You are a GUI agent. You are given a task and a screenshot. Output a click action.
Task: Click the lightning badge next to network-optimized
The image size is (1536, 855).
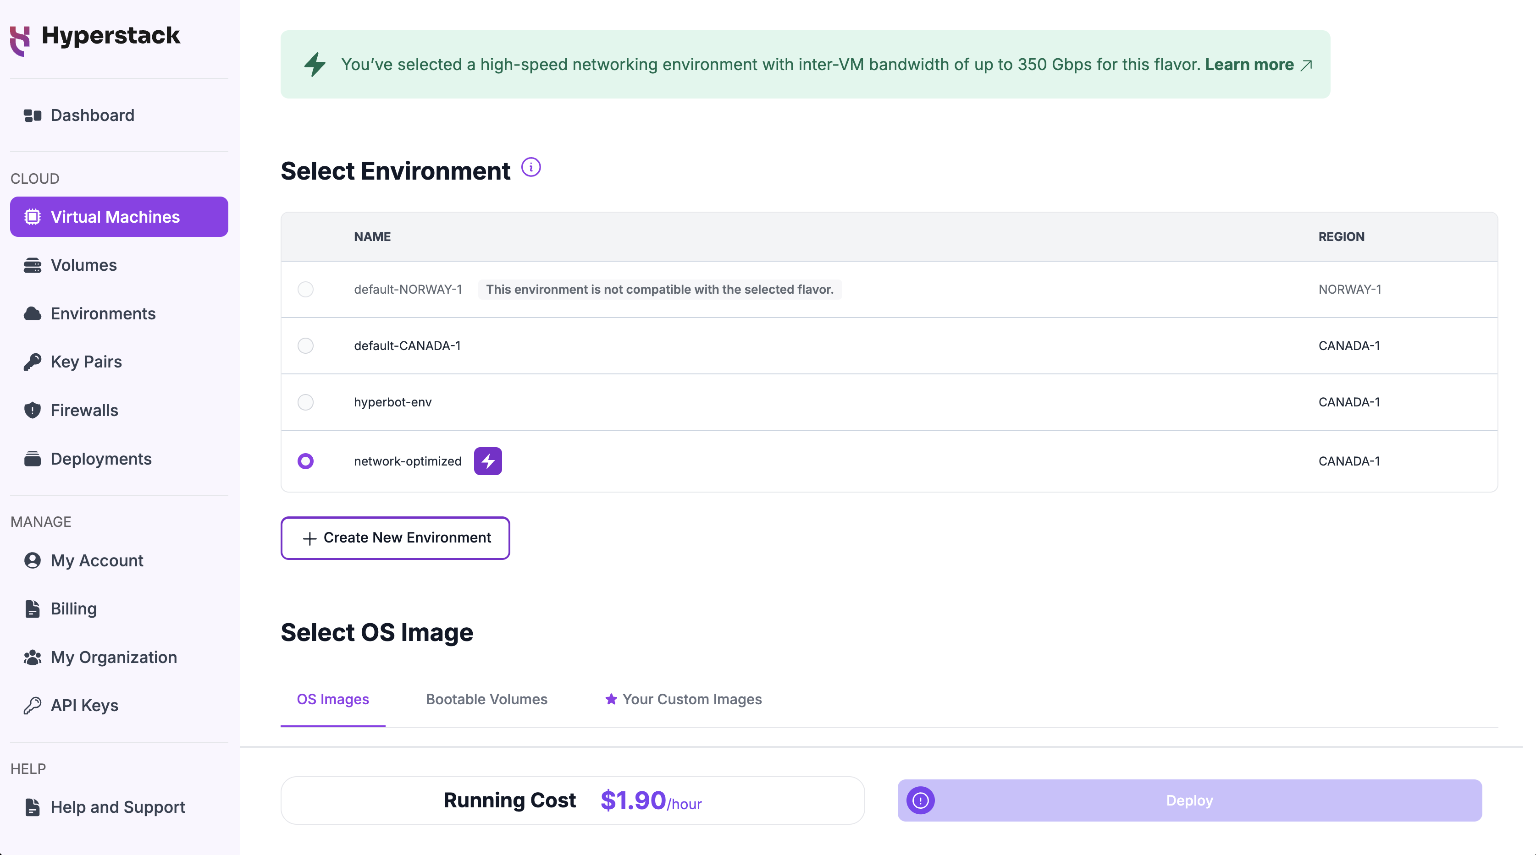tap(488, 461)
